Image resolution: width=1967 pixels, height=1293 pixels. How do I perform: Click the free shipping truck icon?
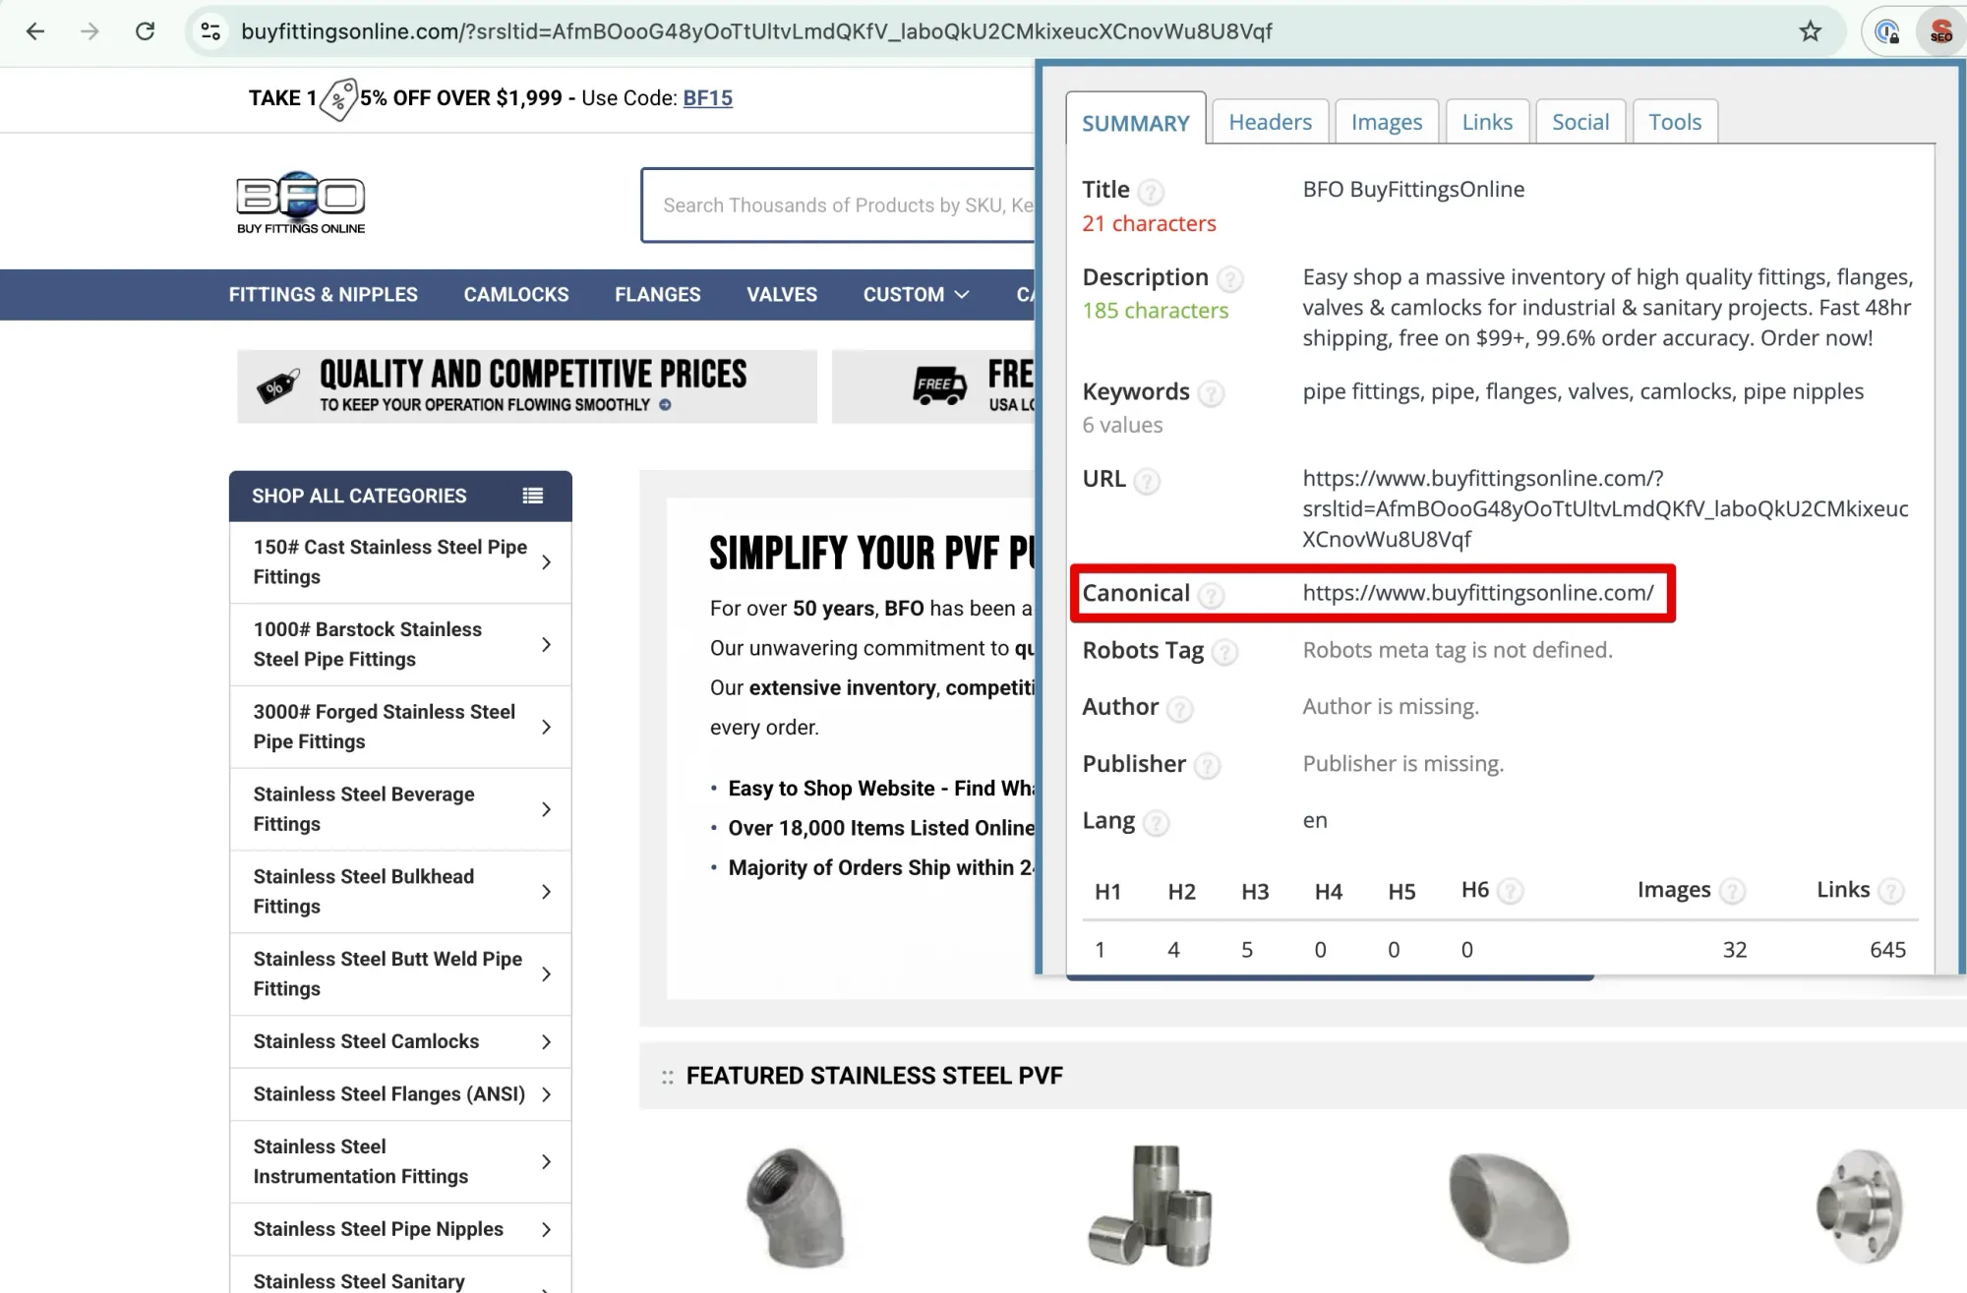(939, 384)
